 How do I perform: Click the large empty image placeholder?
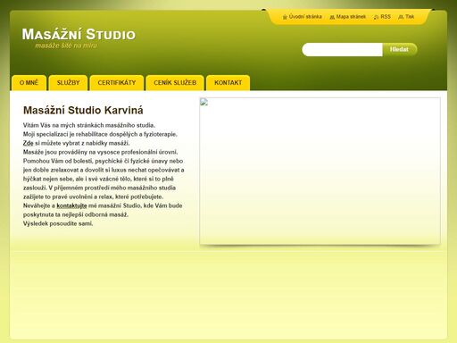point(320,171)
